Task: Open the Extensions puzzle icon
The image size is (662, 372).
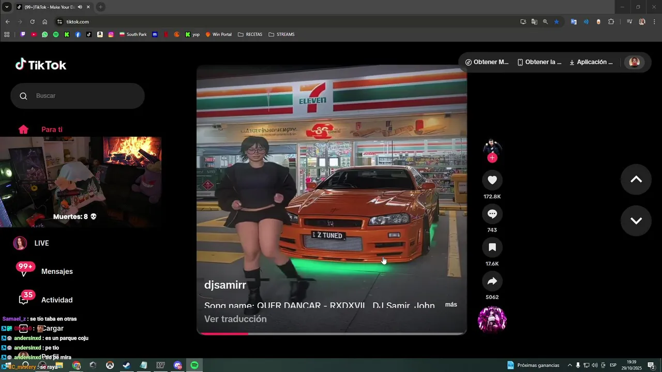Action: 611,22
